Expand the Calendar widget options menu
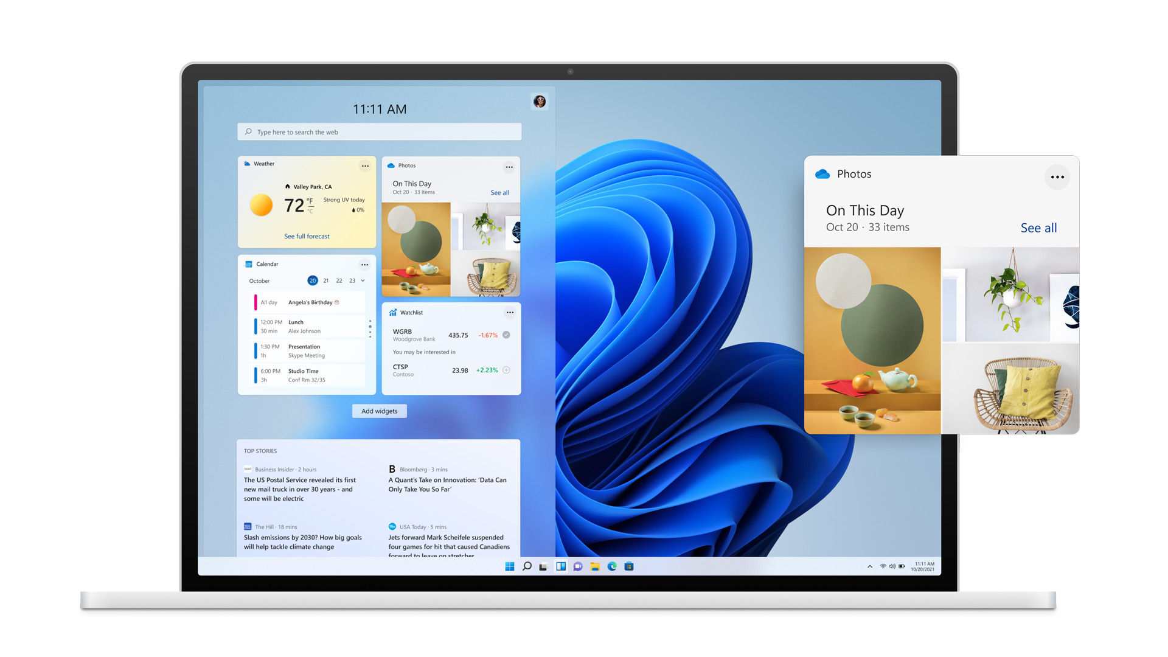 pyautogui.click(x=364, y=263)
